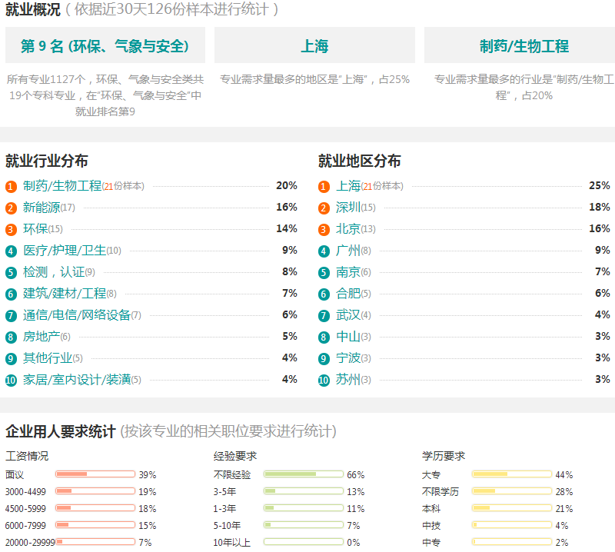The height and width of the screenshot is (552, 615).
Task: Click rank badge 4 beside 医疗/护理/卫生
Action: (x=11, y=251)
